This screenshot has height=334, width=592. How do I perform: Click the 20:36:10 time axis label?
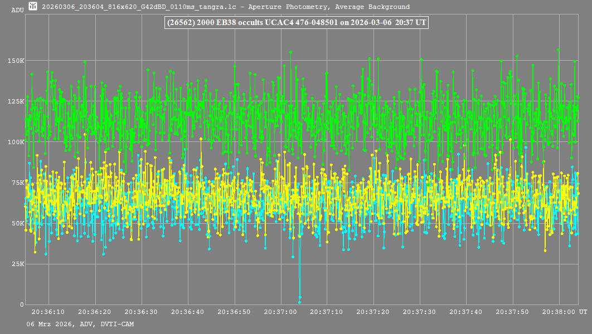47,312
